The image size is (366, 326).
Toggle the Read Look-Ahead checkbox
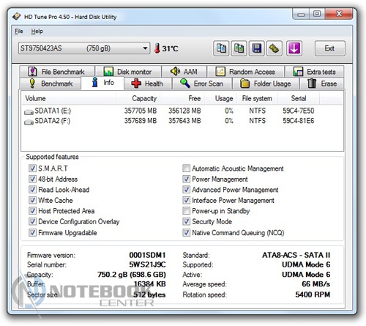tap(32, 190)
